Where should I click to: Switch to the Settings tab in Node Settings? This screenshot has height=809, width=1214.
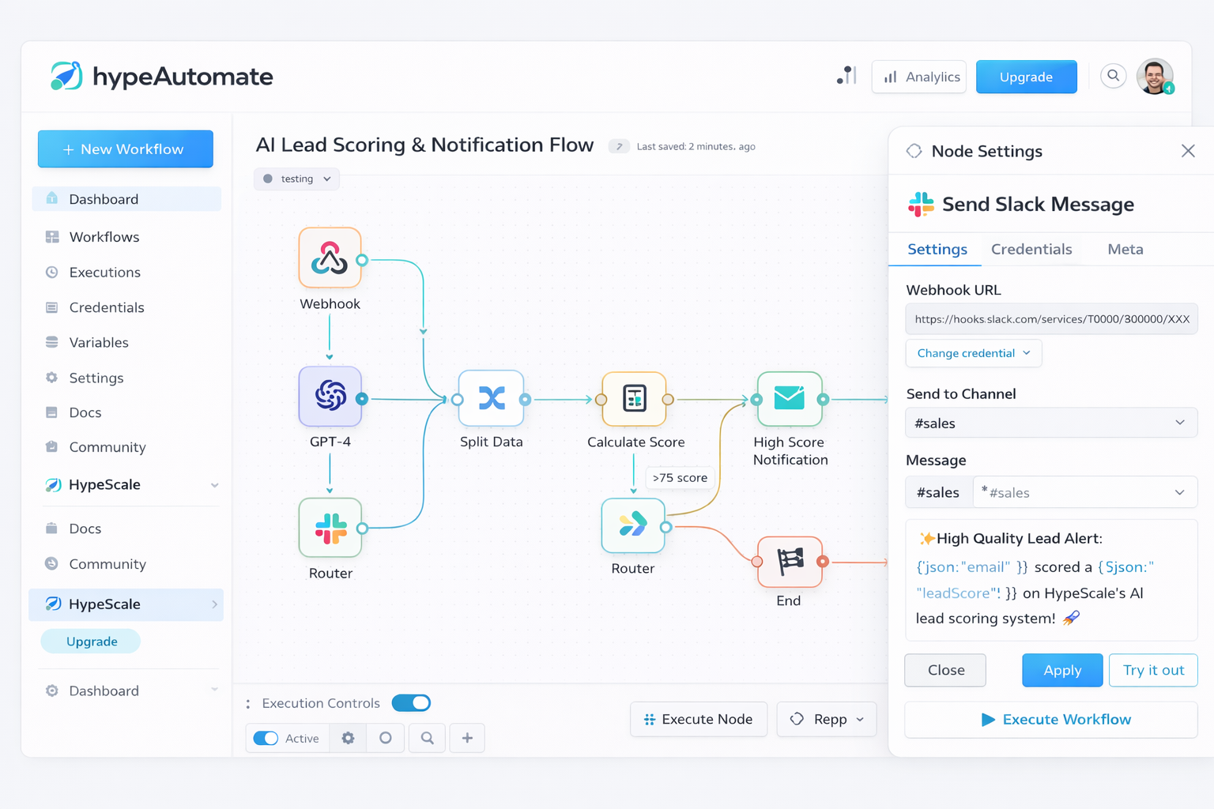[937, 250]
